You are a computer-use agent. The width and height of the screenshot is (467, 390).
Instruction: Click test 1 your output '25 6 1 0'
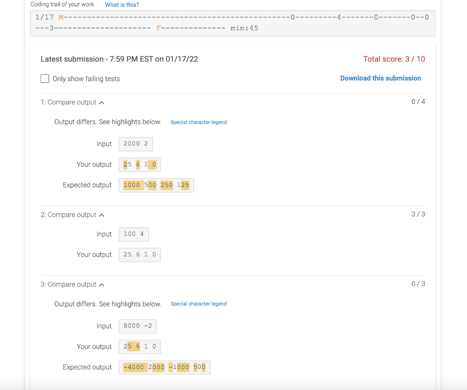(x=140, y=165)
